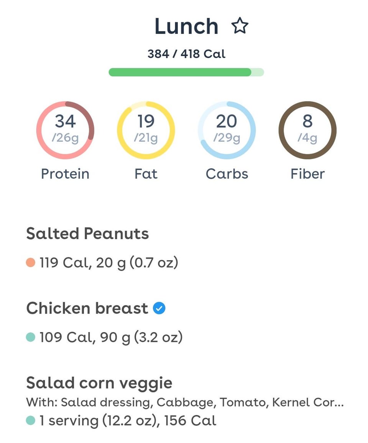The image size is (368, 443).
Task: Tap the teal dot beside 1 serving
Action: tap(31, 421)
